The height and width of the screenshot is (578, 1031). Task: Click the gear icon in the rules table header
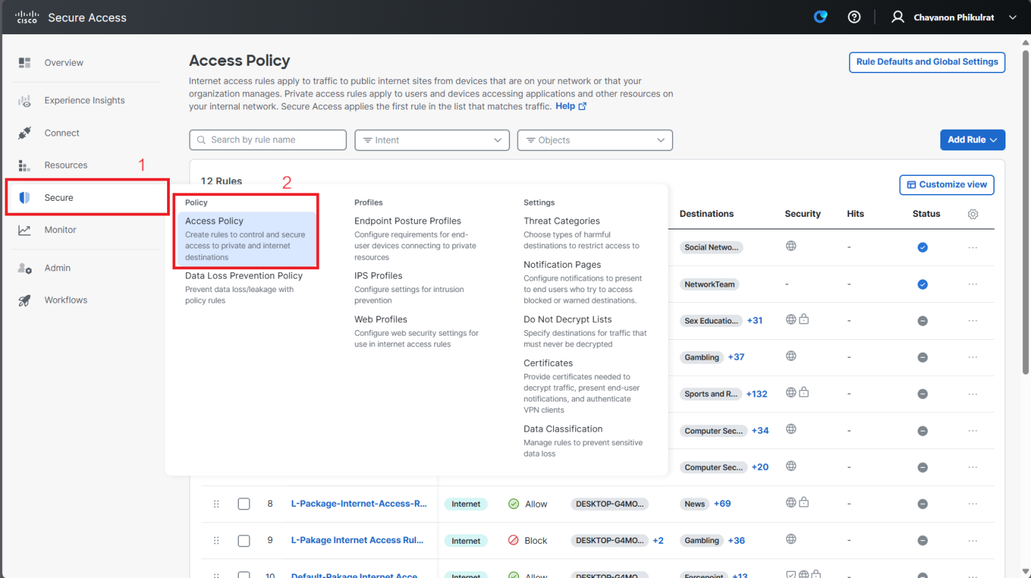coord(973,213)
